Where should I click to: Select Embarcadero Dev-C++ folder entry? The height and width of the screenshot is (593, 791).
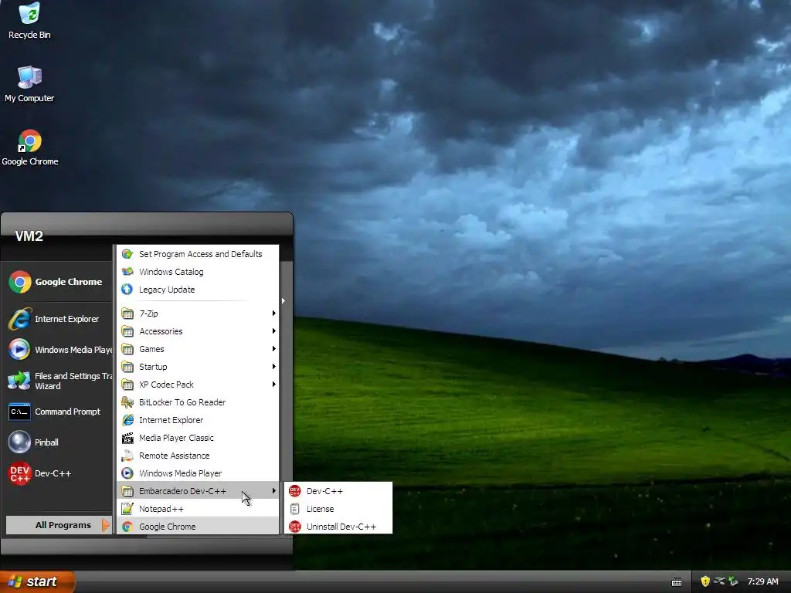198,491
